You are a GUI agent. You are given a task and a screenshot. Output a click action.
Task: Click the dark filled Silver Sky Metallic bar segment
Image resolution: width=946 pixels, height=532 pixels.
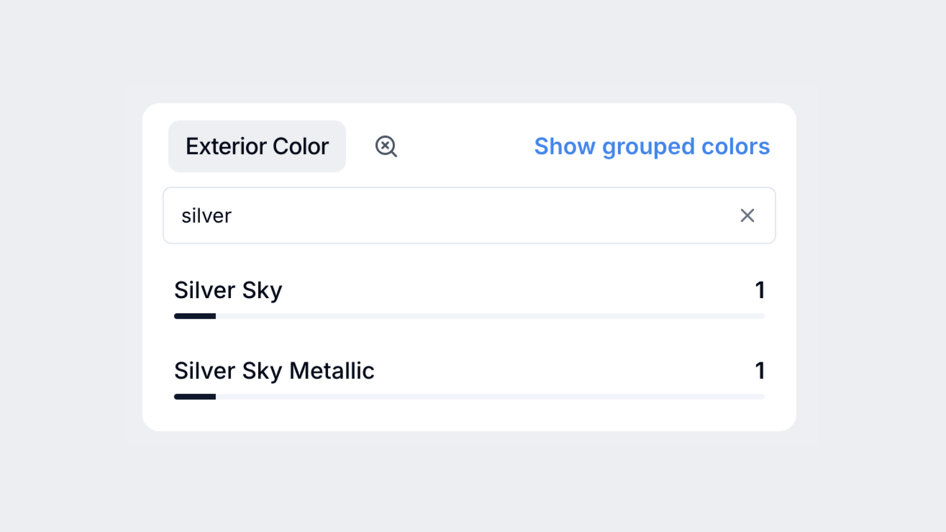[x=195, y=396]
